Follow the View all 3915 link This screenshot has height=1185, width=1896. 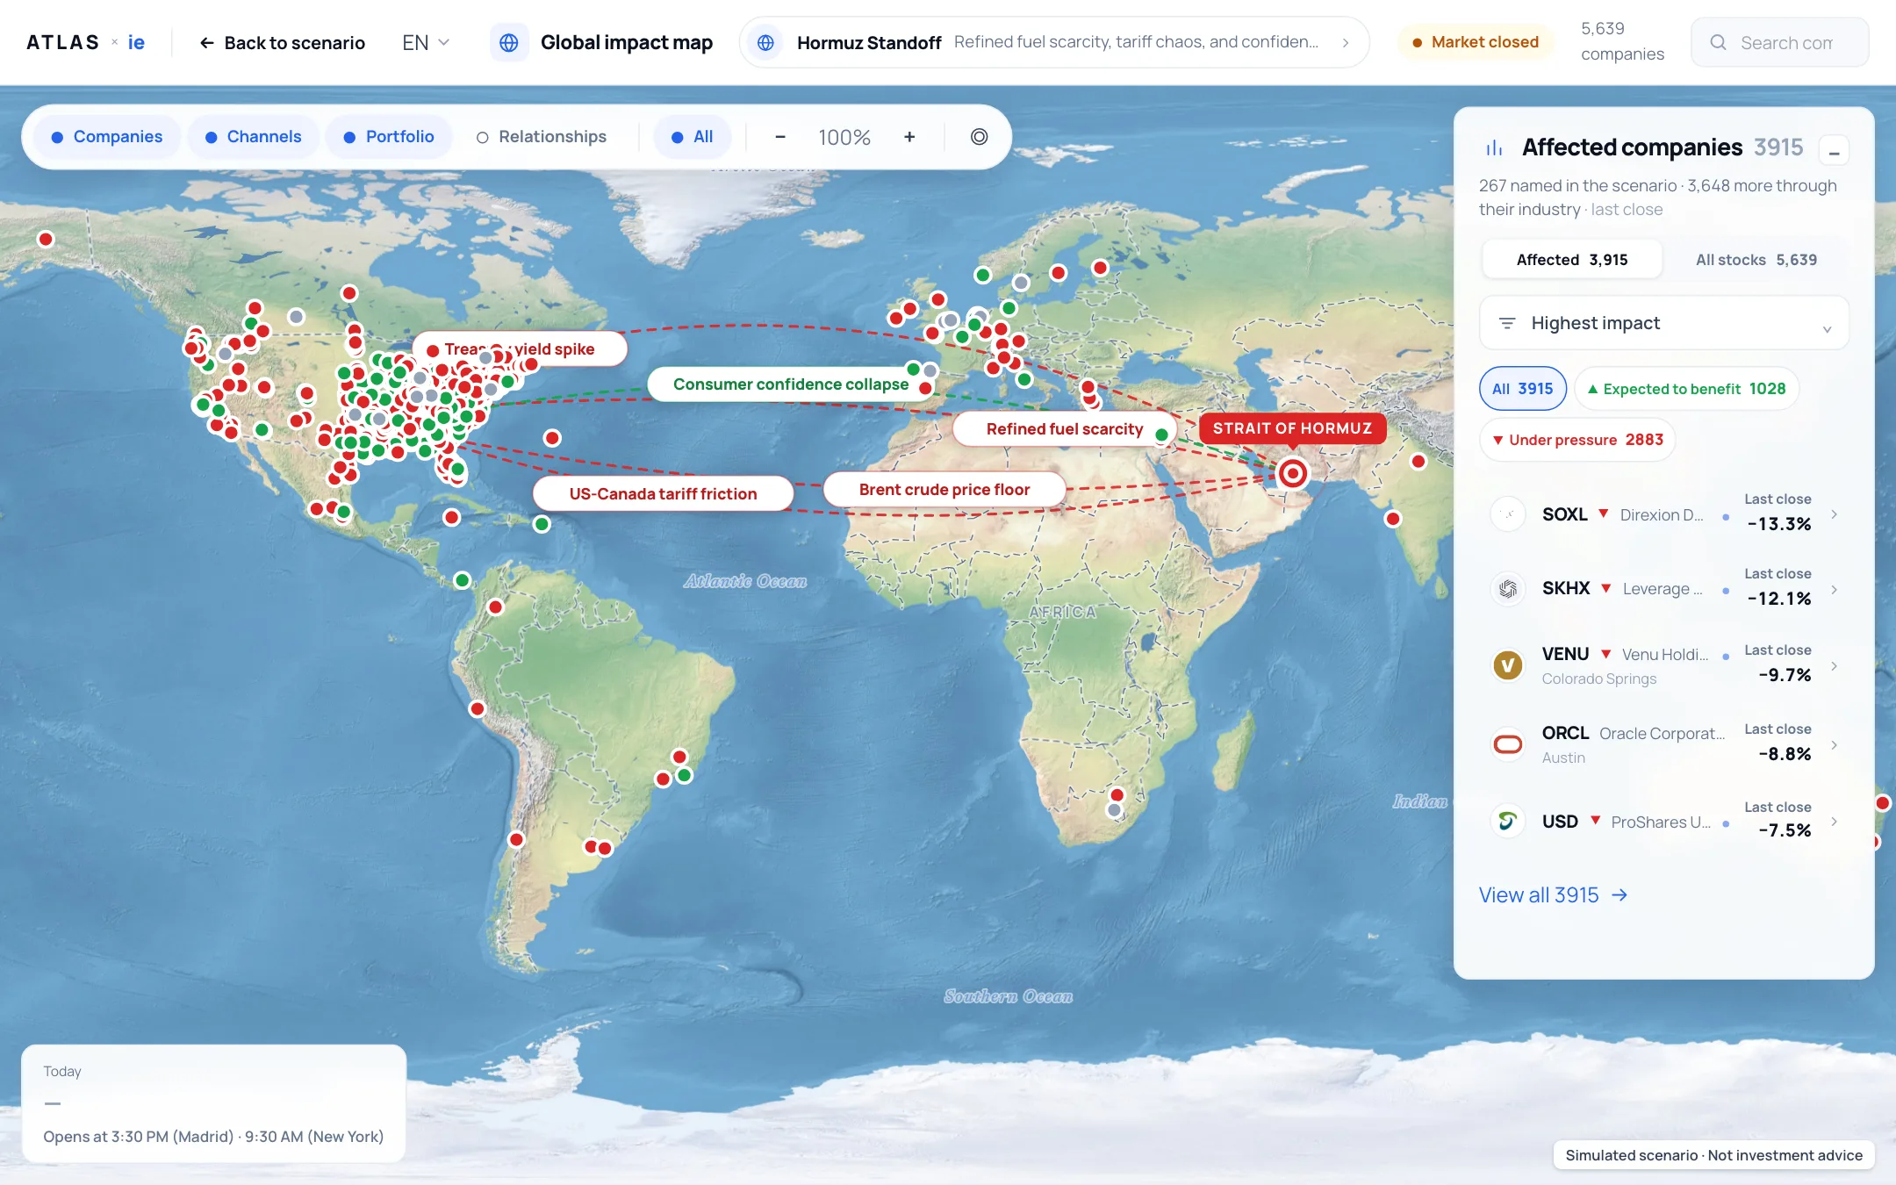click(1553, 895)
